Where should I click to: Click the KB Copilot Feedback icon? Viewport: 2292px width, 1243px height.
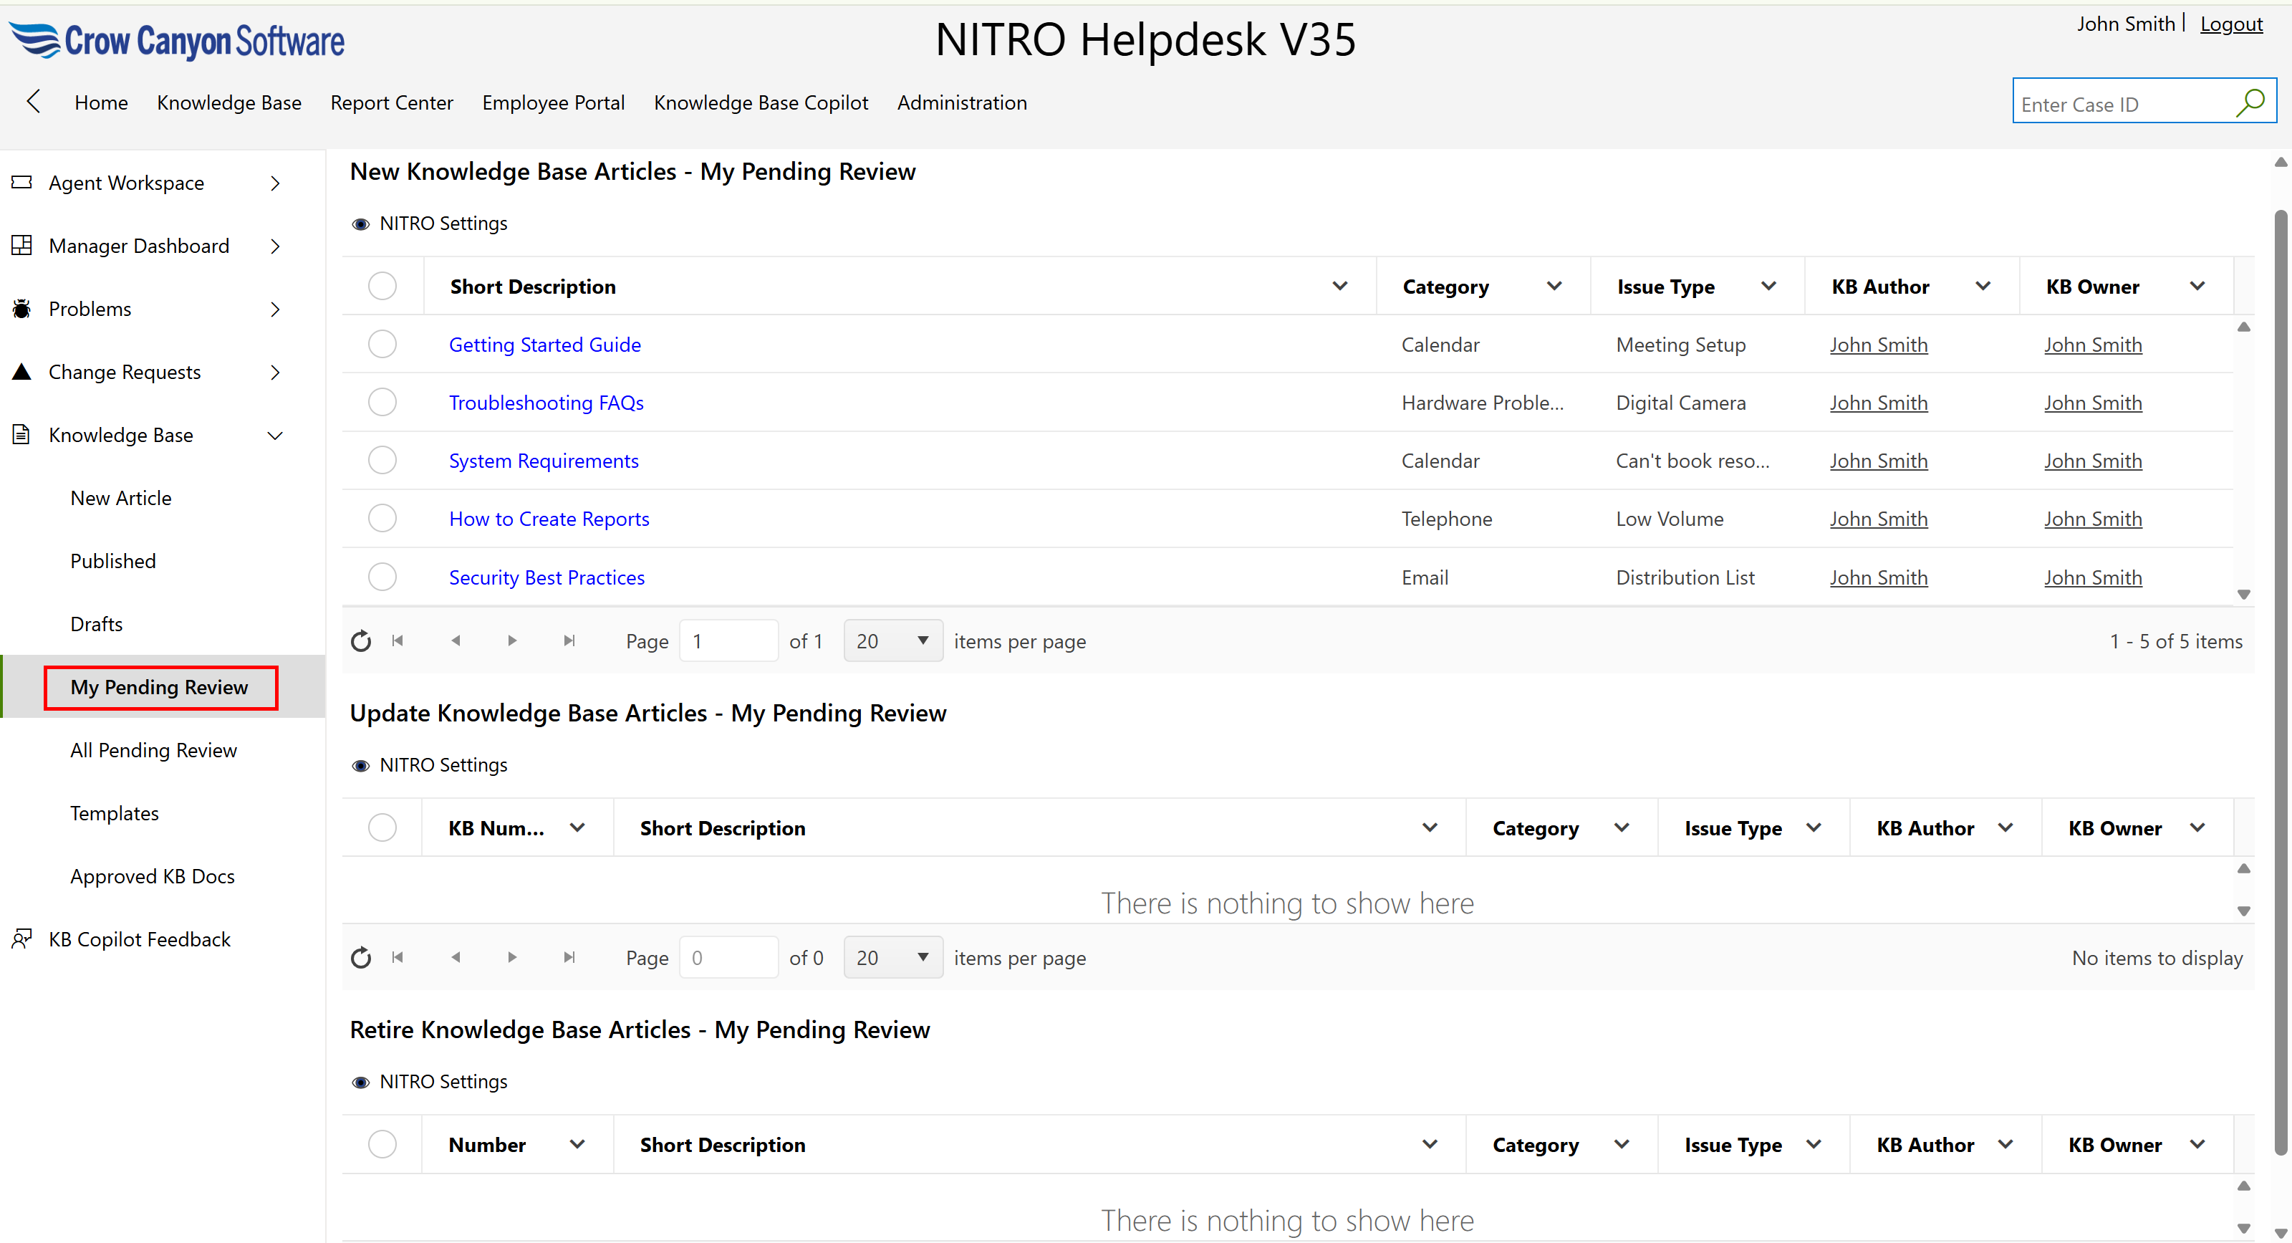point(21,939)
